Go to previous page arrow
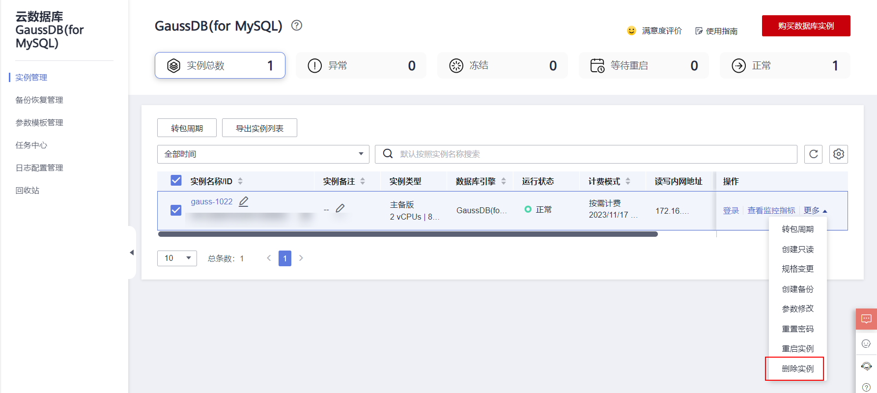 pyautogui.click(x=269, y=258)
